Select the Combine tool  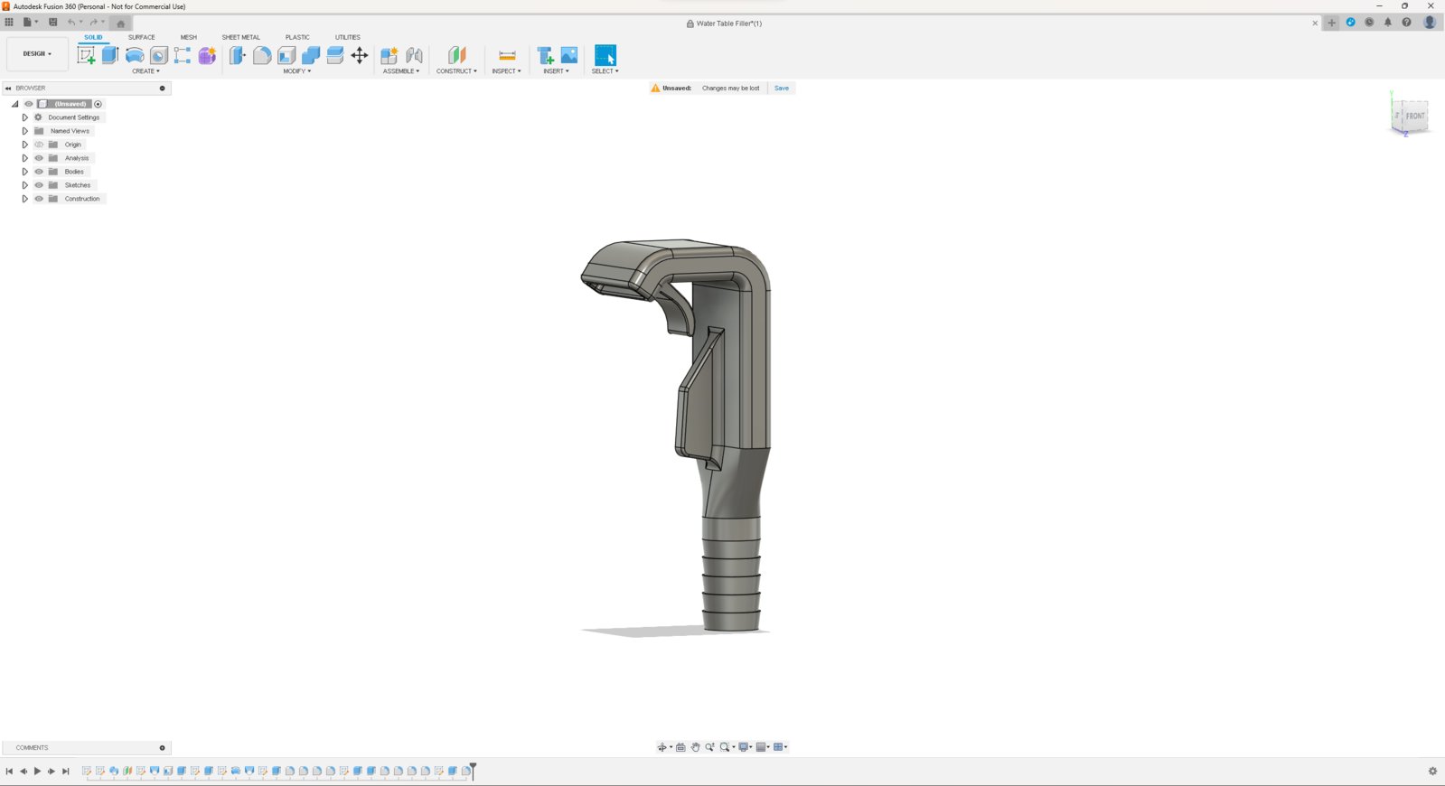coord(311,55)
